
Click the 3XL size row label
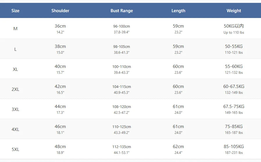coord(15,109)
